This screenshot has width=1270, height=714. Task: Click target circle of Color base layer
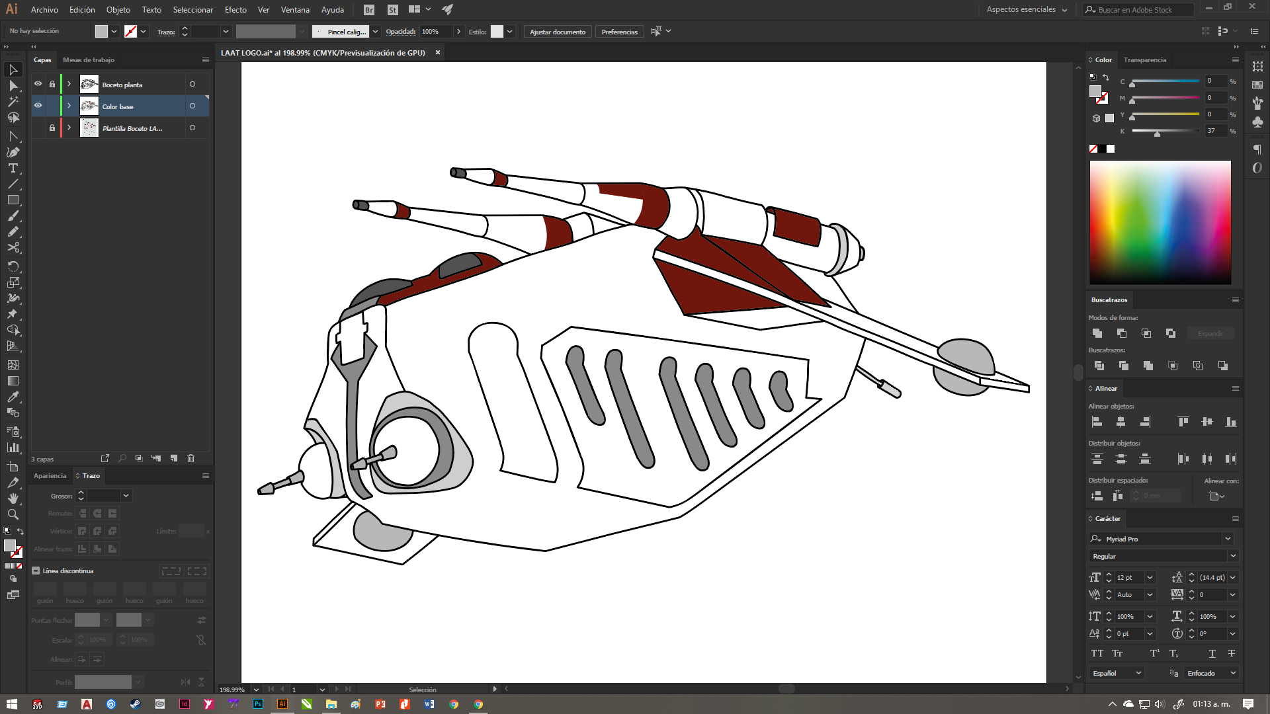click(192, 106)
